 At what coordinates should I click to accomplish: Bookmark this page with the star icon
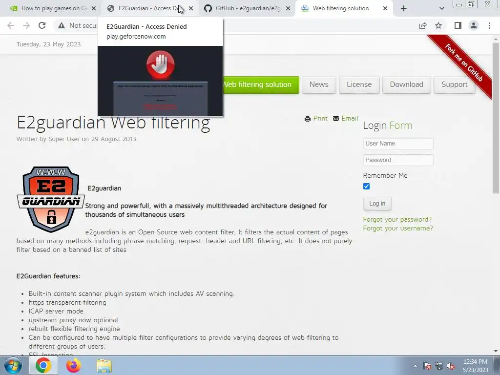pyautogui.click(x=438, y=25)
